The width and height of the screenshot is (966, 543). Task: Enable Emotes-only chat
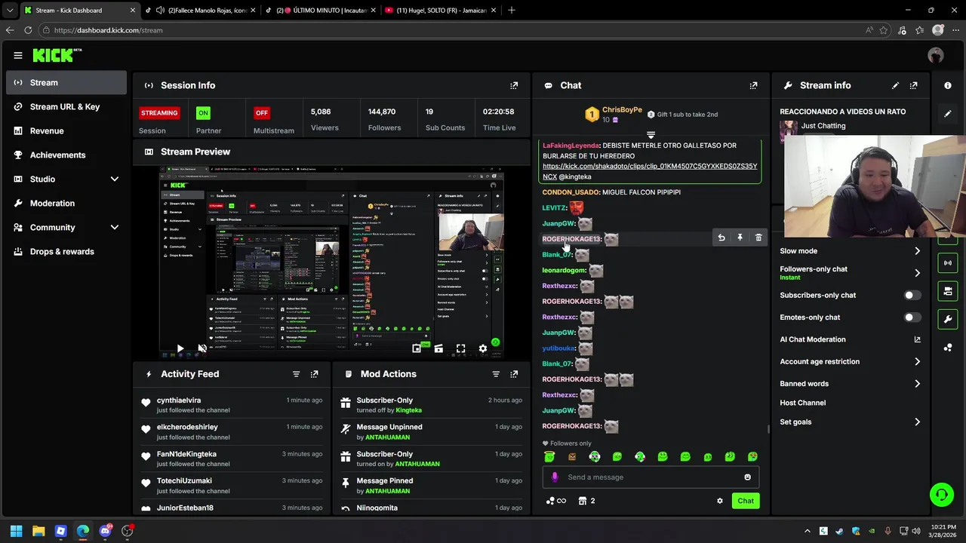(x=912, y=318)
